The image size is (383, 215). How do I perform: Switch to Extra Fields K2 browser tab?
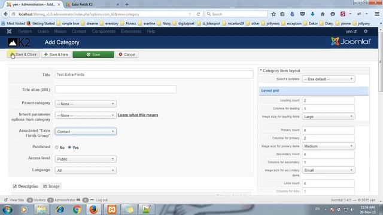92,4
